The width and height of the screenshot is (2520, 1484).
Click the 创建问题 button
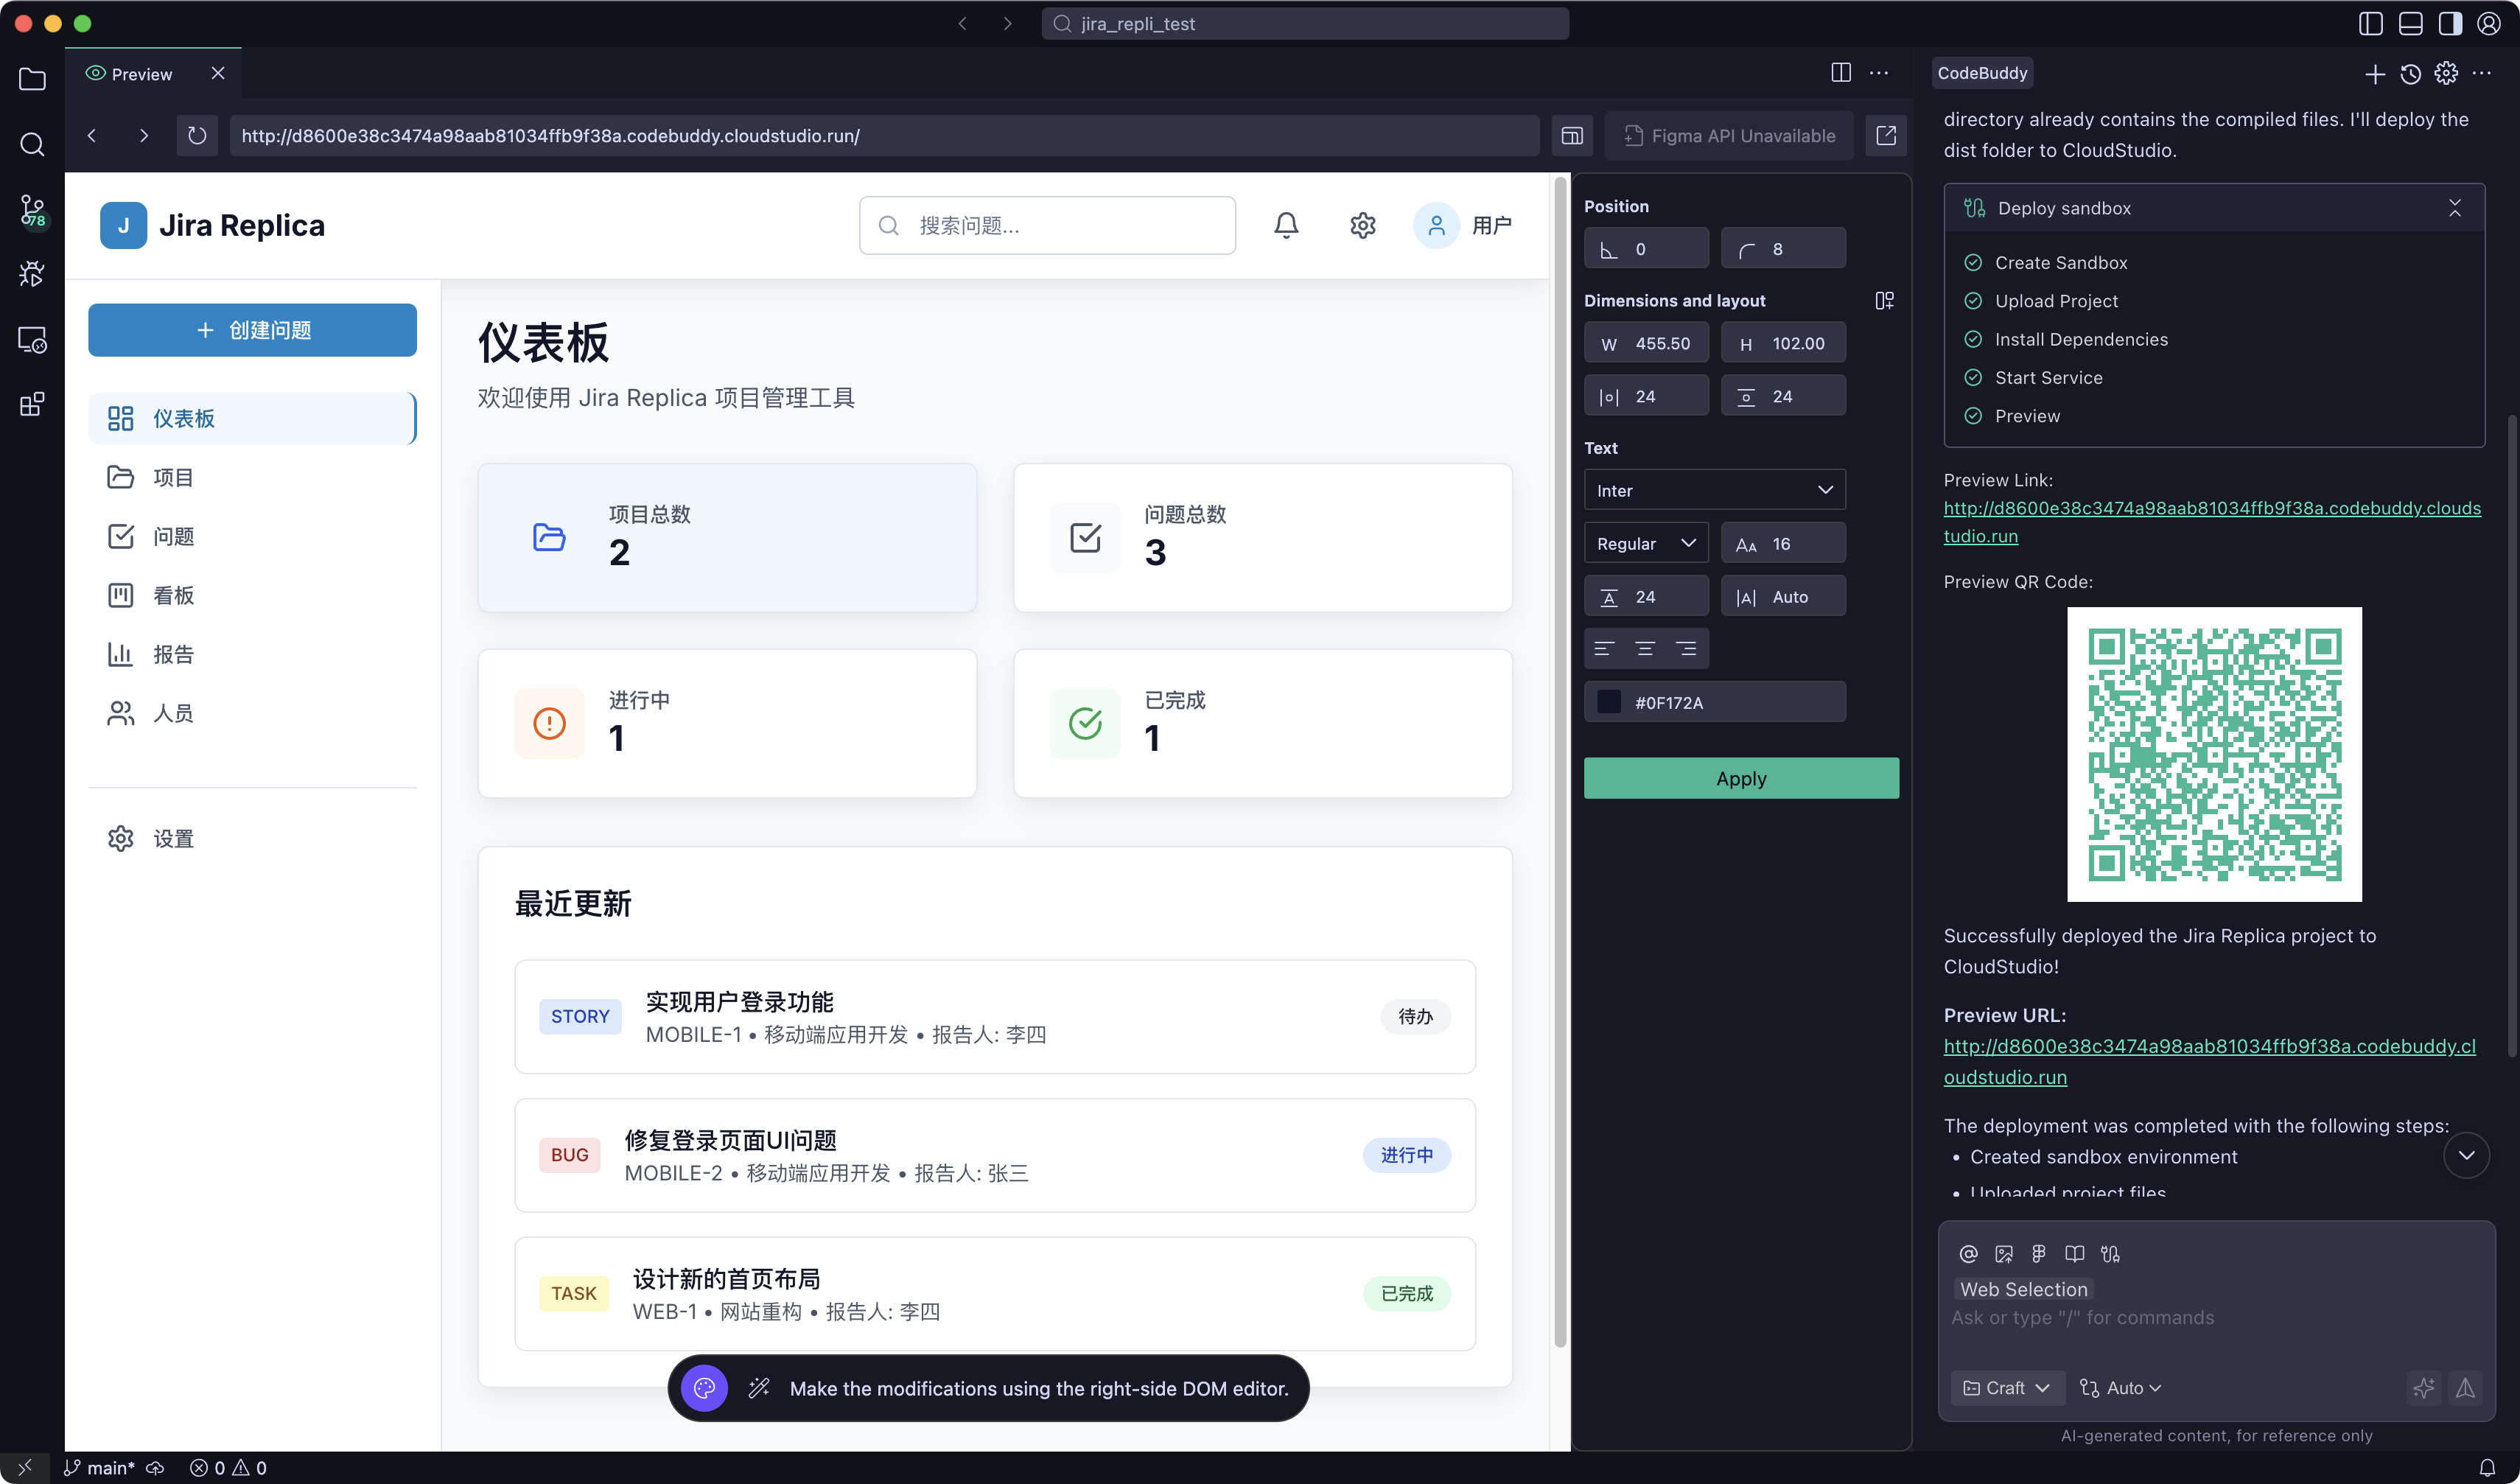(252, 330)
